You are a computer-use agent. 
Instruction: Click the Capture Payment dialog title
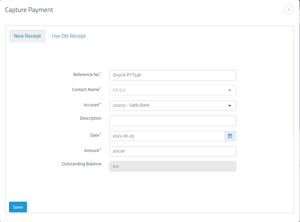[29, 10]
